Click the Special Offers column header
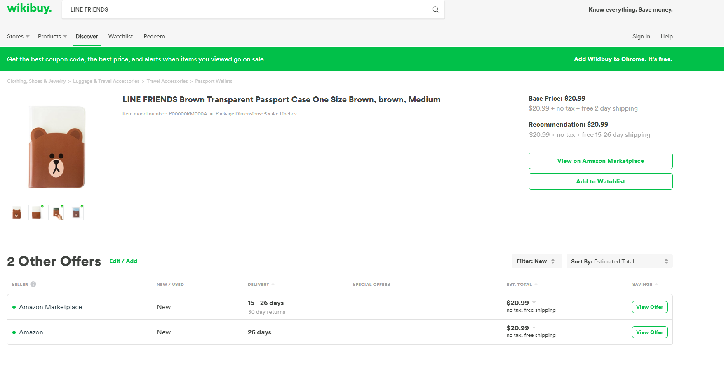The height and width of the screenshot is (374, 724). tap(371, 284)
